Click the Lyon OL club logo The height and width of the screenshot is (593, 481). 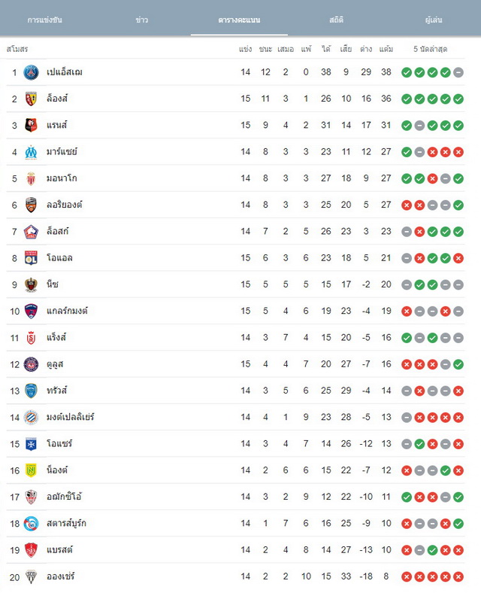pos(31,258)
